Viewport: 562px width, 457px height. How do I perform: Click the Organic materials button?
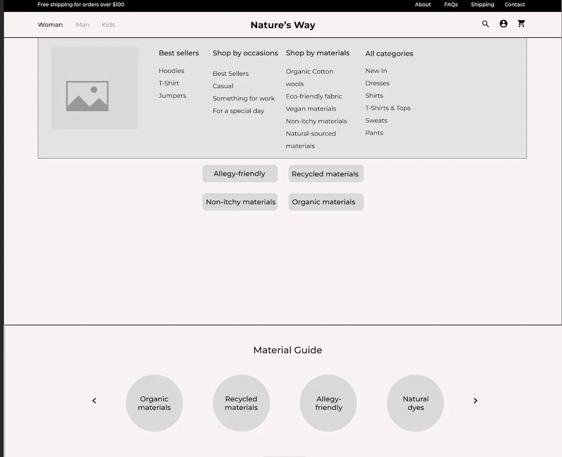coord(326,202)
